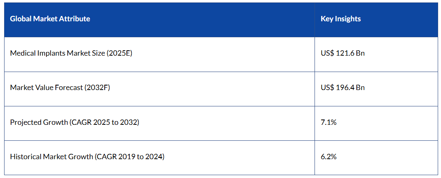The image size is (441, 178).
Task: Click the 'Historical Market Growth' text
Action: coord(51,156)
